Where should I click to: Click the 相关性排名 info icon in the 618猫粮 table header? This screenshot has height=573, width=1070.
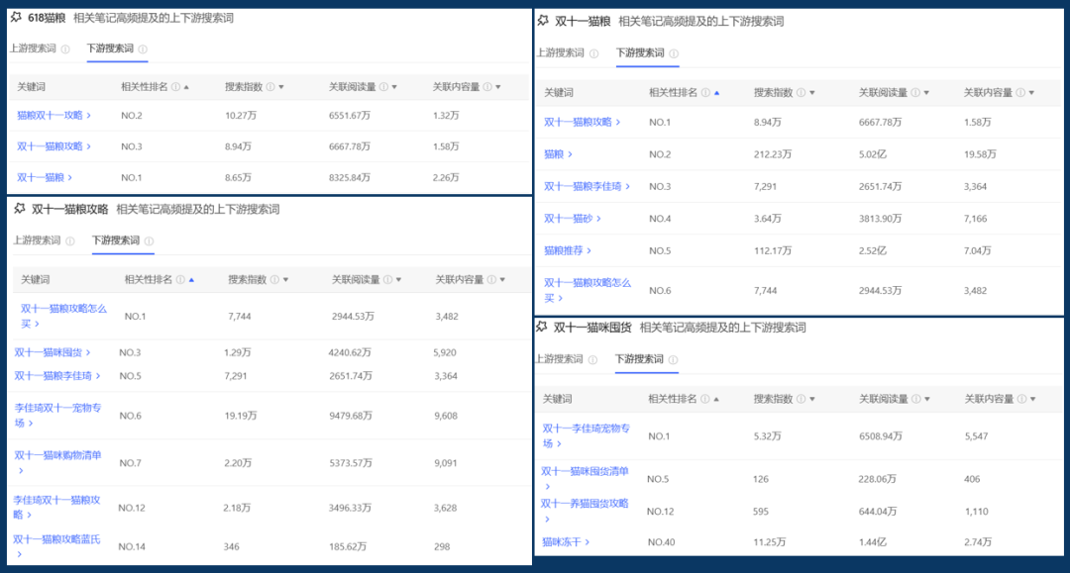click(176, 87)
